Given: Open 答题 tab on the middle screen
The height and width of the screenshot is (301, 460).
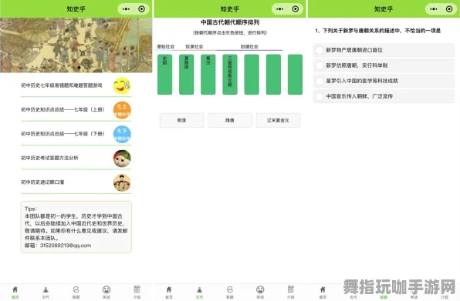Looking at the screenshot, I should click(230, 293).
